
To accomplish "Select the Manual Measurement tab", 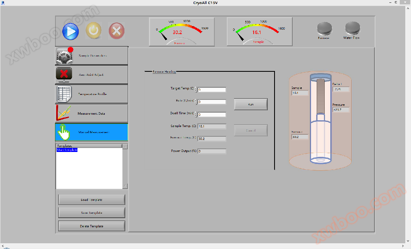I will [x=92, y=132].
